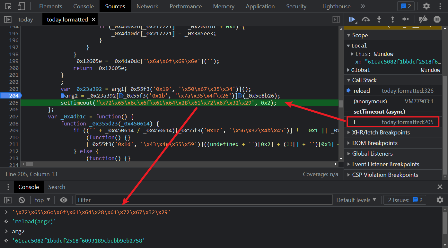Screen dimensions: 448x248
Task: Step into next function call
Action: tap(379, 19)
